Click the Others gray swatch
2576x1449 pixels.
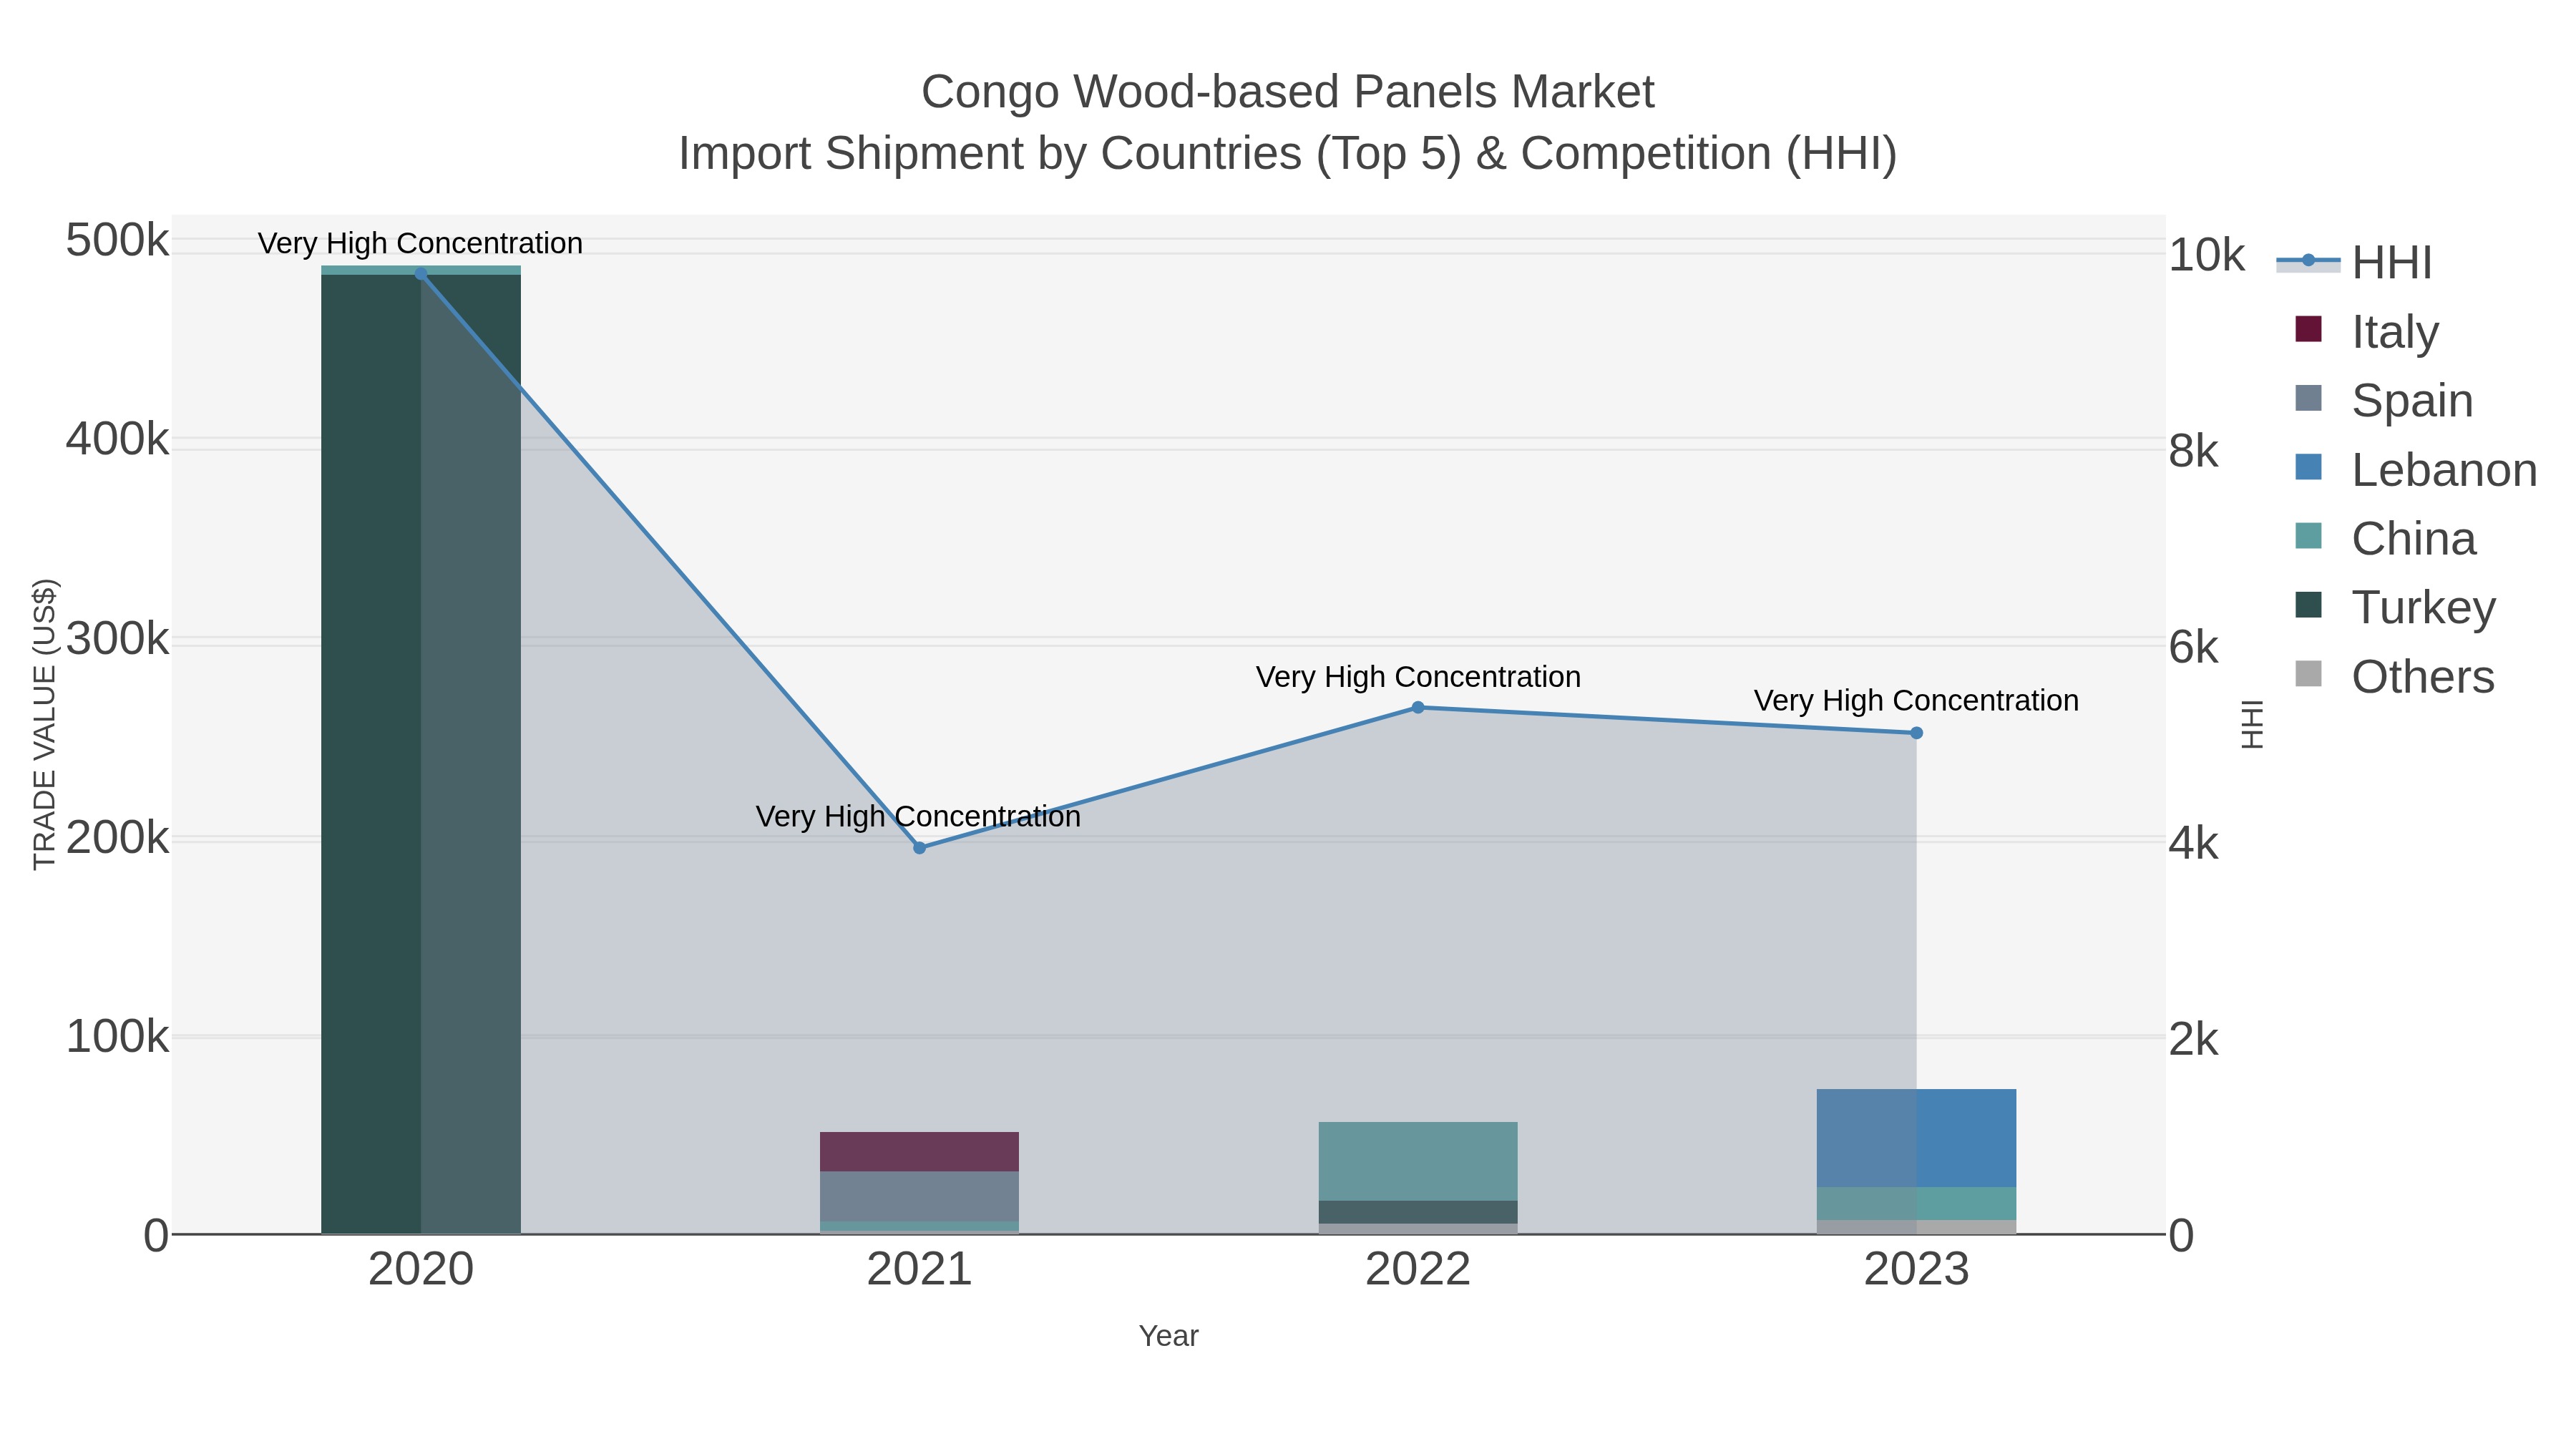point(2308,674)
